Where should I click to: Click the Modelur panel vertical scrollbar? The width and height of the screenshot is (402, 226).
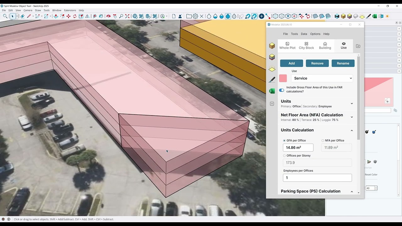point(359,97)
